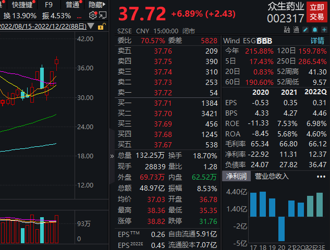Select the 买二 price 37.70
330x250 pixels.
coord(163,114)
